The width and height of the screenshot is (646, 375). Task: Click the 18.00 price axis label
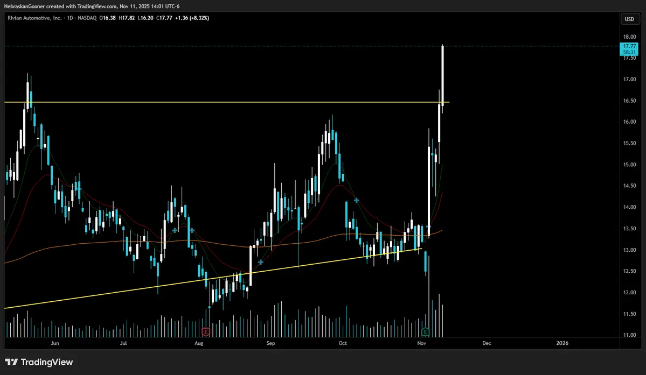coord(629,37)
